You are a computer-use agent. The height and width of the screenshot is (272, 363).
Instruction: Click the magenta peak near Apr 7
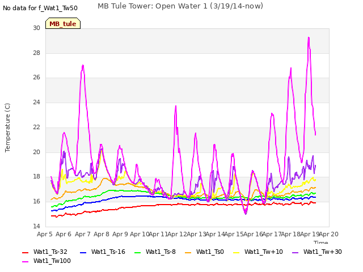click(x=83, y=66)
